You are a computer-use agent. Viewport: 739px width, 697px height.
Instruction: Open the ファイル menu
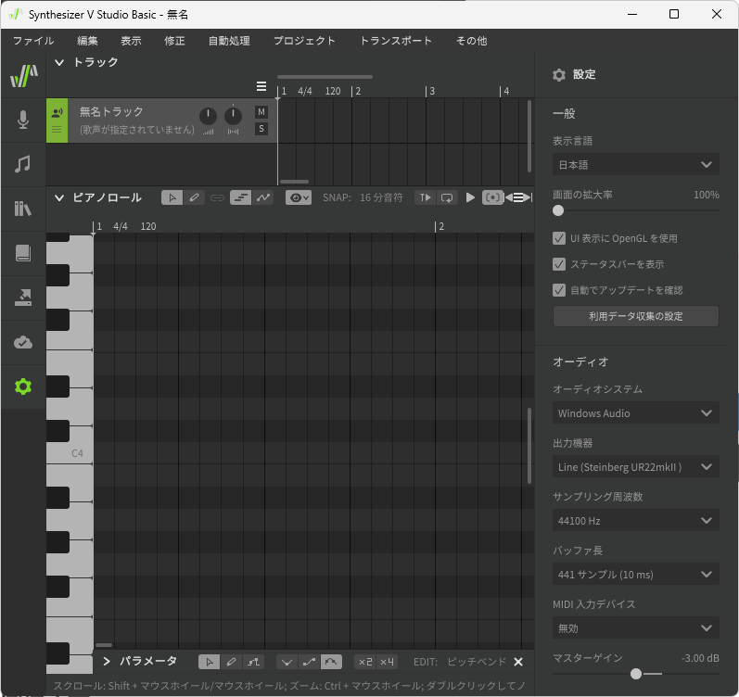[x=33, y=41]
